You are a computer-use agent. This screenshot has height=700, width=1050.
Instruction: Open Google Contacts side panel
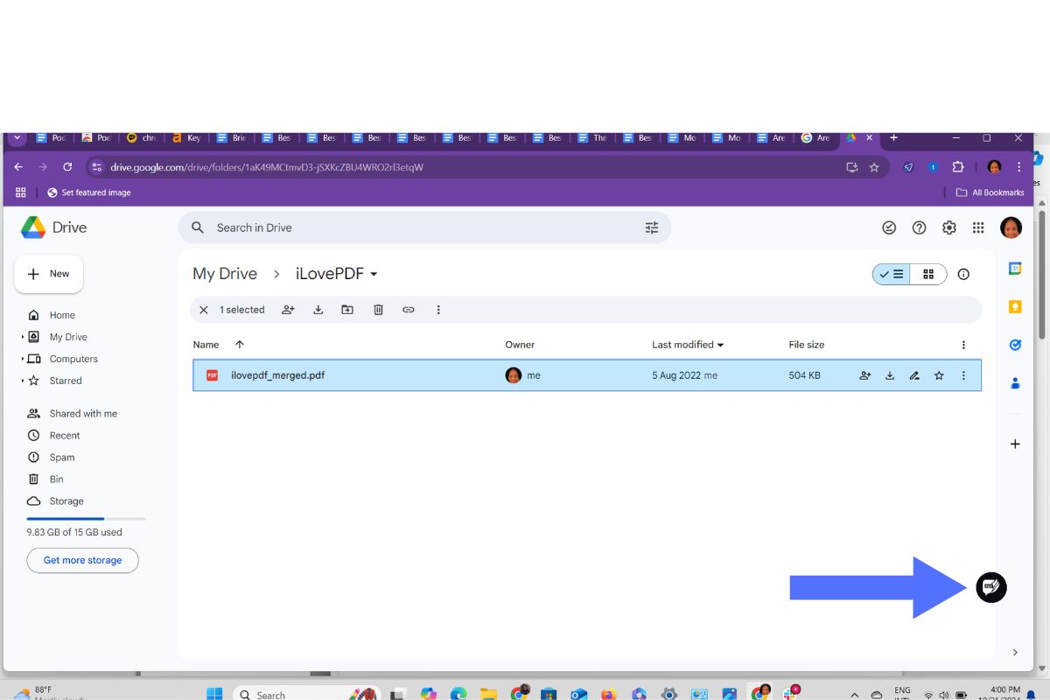coord(1015,382)
